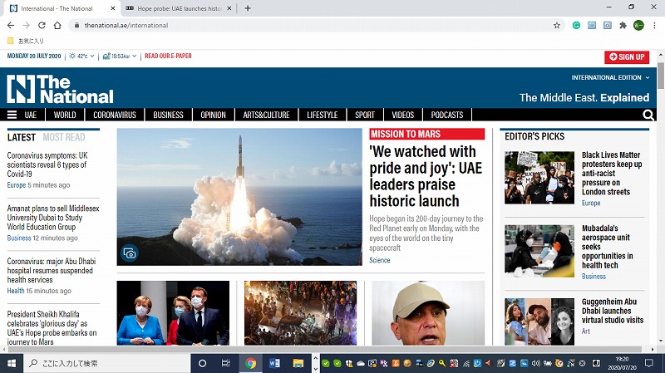The height and width of the screenshot is (373, 665).
Task: Click The National logo
Action: tap(60, 89)
